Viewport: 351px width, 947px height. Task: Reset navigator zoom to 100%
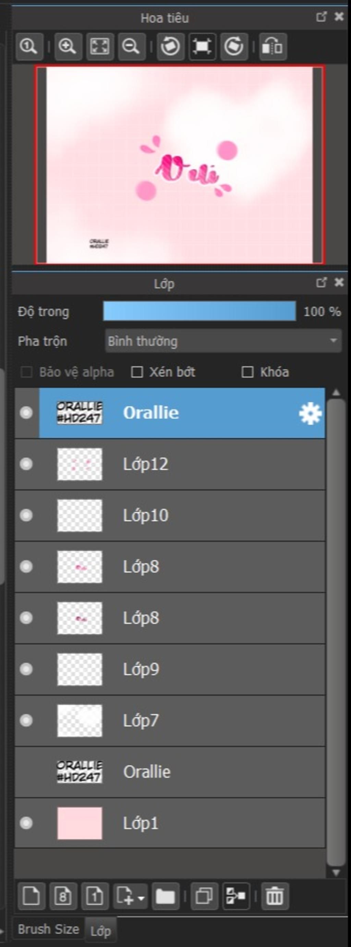pyautogui.click(x=29, y=47)
